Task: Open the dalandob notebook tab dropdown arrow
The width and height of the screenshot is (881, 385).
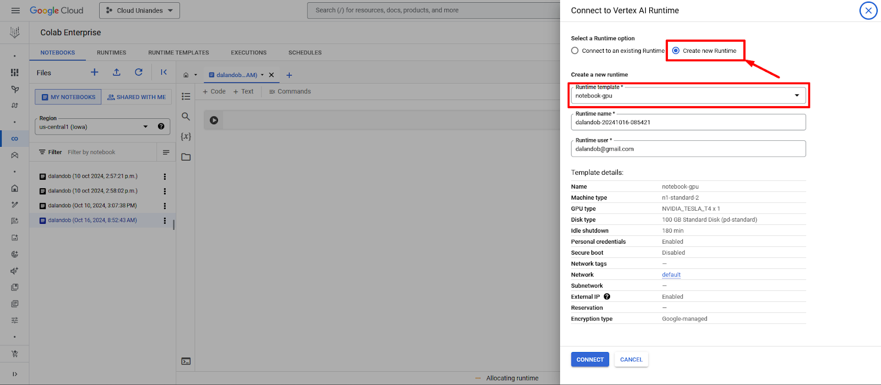Action: pyautogui.click(x=262, y=75)
